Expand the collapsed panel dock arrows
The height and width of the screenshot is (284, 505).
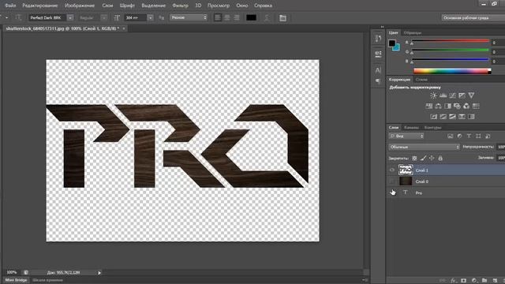382,27
